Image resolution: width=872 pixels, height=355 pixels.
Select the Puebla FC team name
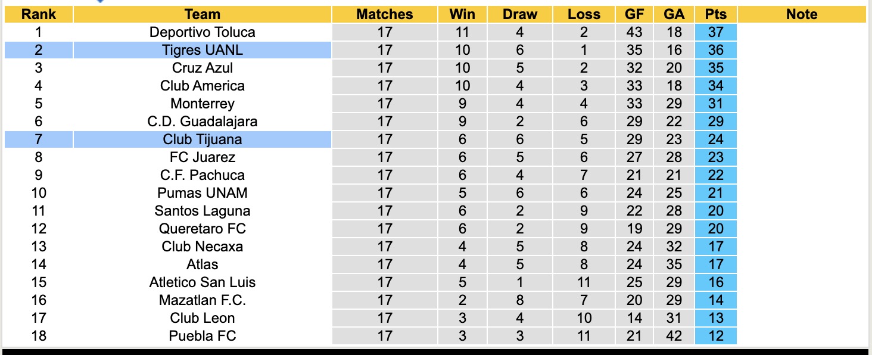tap(203, 336)
